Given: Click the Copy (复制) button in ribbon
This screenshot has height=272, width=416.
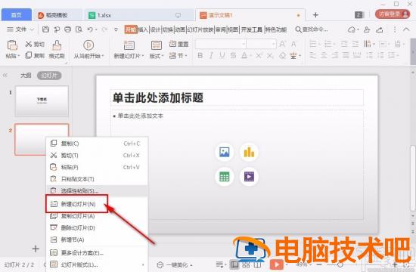Looking at the screenshot, I should [35, 55].
